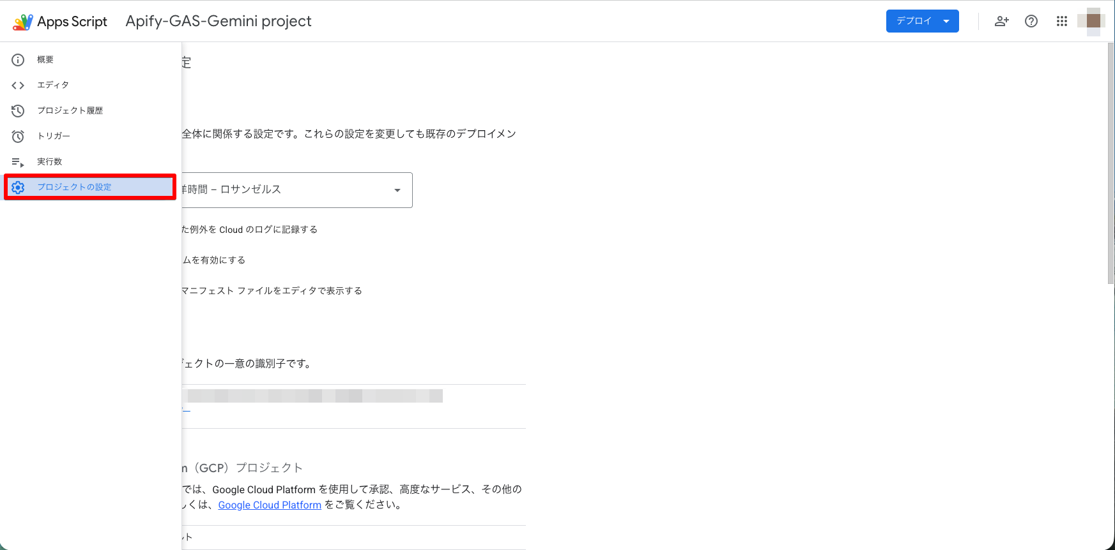Open 実行数 from the sidebar
1115x550 pixels.
[50, 161]
